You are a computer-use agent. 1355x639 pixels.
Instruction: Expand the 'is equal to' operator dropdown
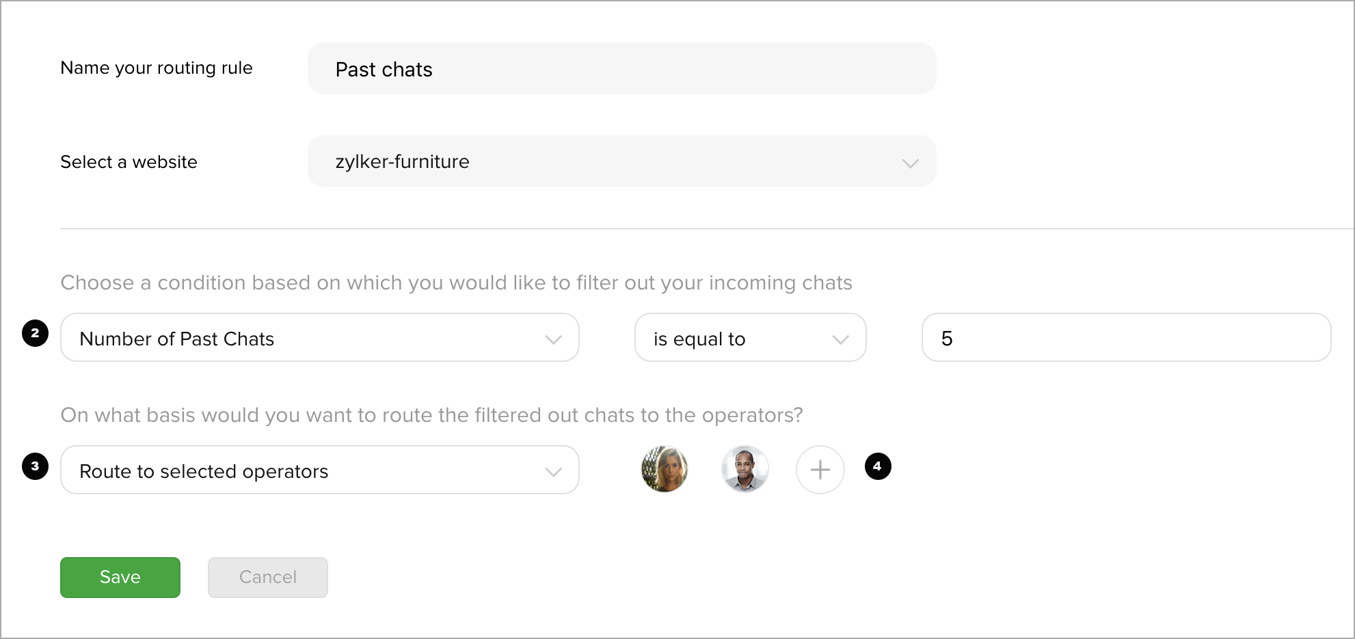click(x=751, y=337)
